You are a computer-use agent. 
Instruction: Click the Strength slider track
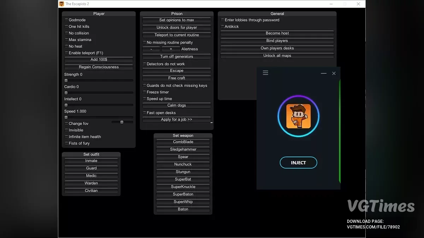[x=99, y=80]
